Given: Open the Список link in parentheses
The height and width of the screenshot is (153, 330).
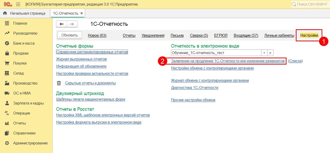Looking at the screenshot, I should [295, 61].
